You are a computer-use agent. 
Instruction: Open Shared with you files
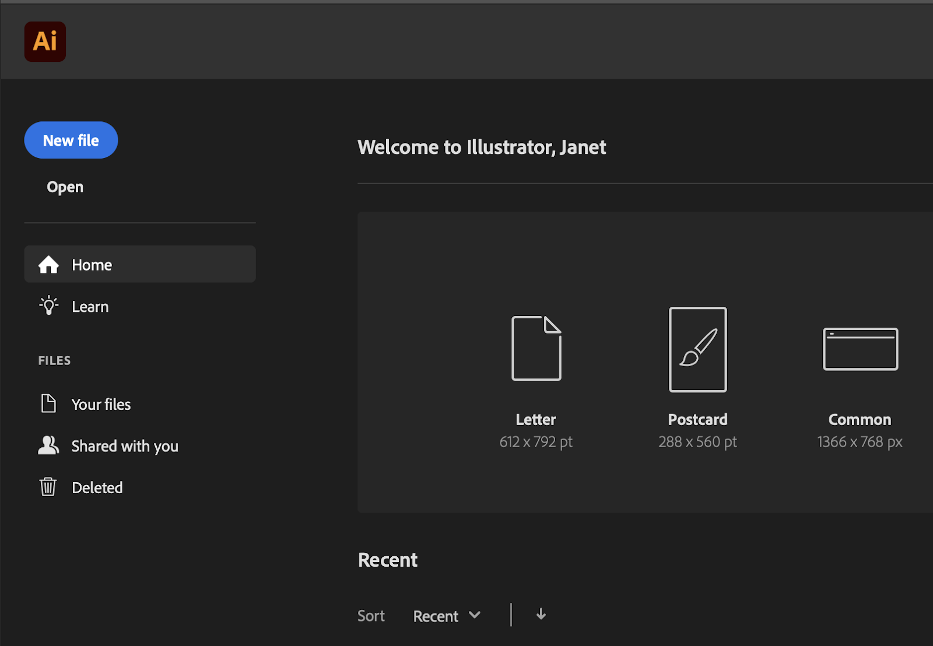pos(125,446)
